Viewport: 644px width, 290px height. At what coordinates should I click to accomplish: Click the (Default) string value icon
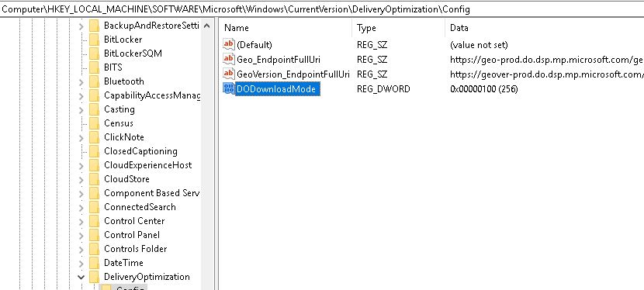point(228,44)
